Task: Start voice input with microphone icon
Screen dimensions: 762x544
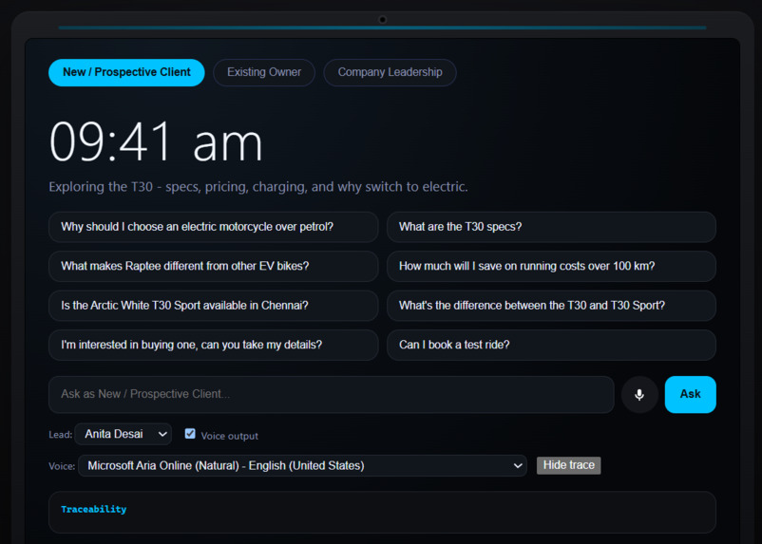Action: click(639, 394)
